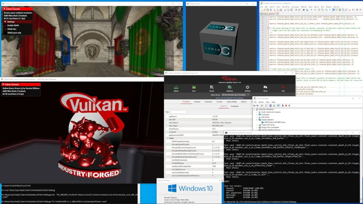Open Settings gear in Capability Viewer
This screenshot has width=363, height=204.
click(247, 87)
